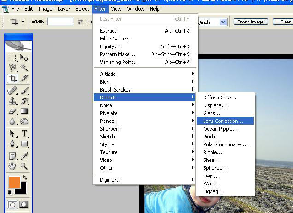Choose Twirl from Distort submenu
Screen dimensions: 293x213
(x=225, y=176)
